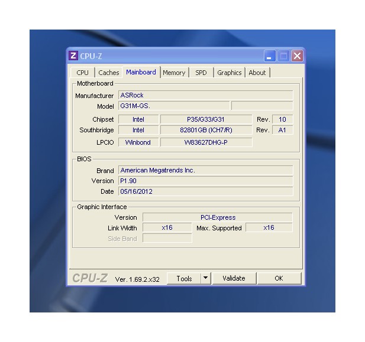Open the SPD tab

pyautogui.click(x=201, y=73)
